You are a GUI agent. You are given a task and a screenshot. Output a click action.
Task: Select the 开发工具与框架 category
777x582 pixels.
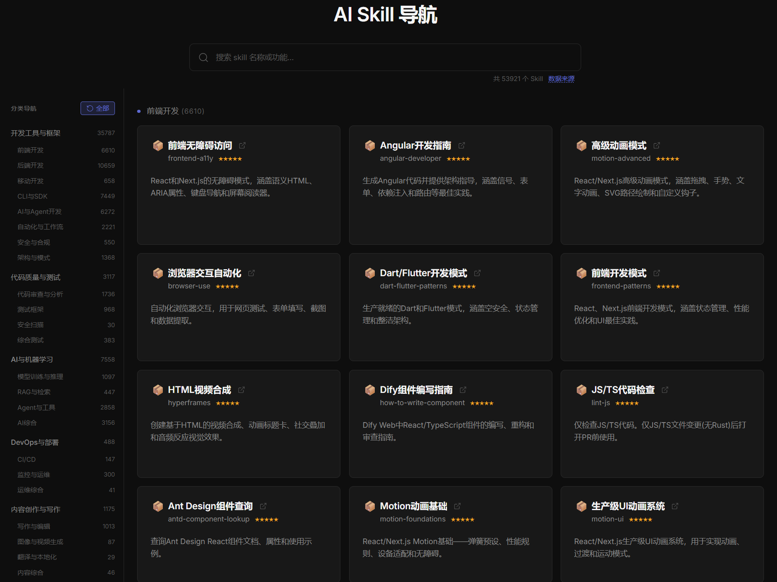63,133
